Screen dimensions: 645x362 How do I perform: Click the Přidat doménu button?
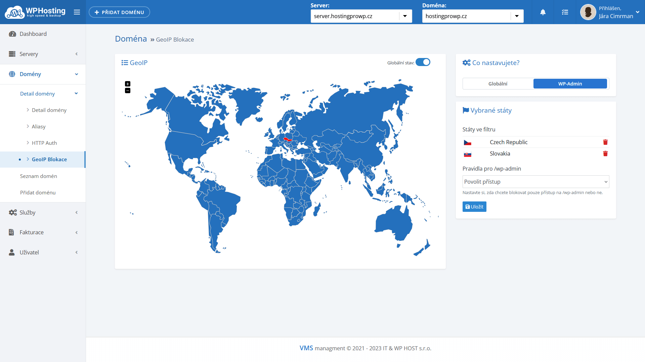coord(119,12)
